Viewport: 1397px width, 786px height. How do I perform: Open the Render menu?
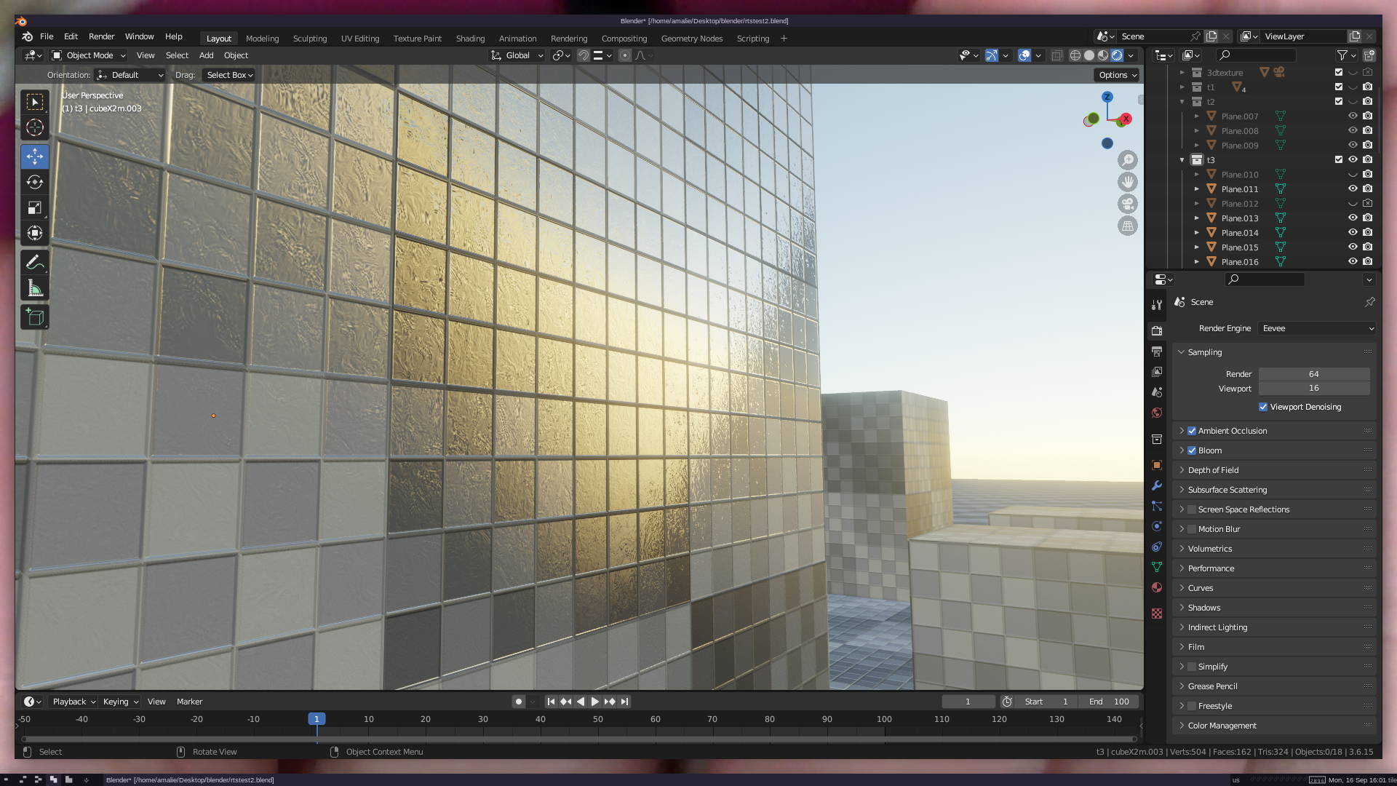coord(101,36)
